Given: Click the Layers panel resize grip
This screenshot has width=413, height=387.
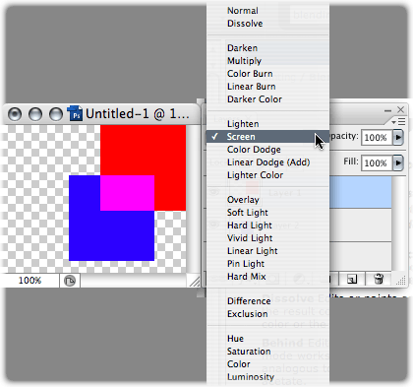Looking at the screenshot, I should 401,281.
